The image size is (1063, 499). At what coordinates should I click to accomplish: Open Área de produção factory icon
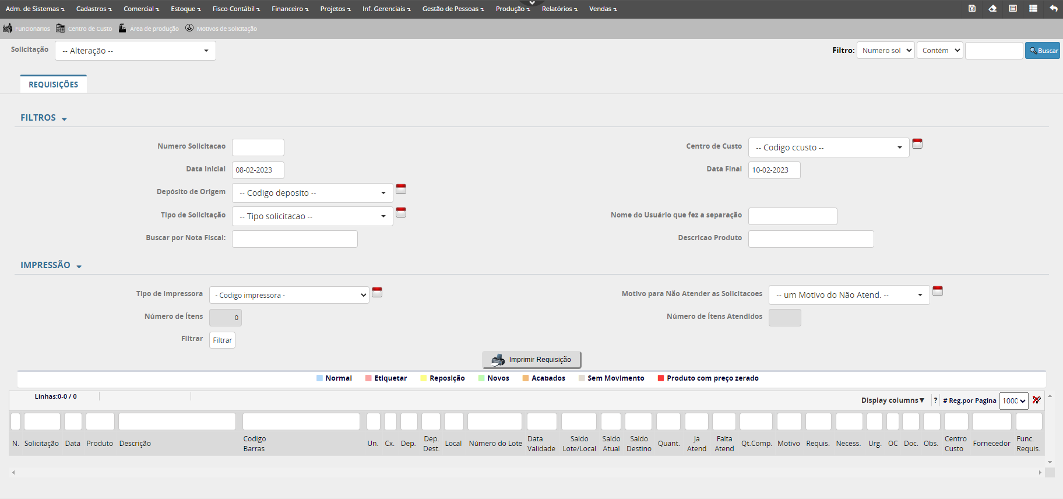tap(122, 29)
